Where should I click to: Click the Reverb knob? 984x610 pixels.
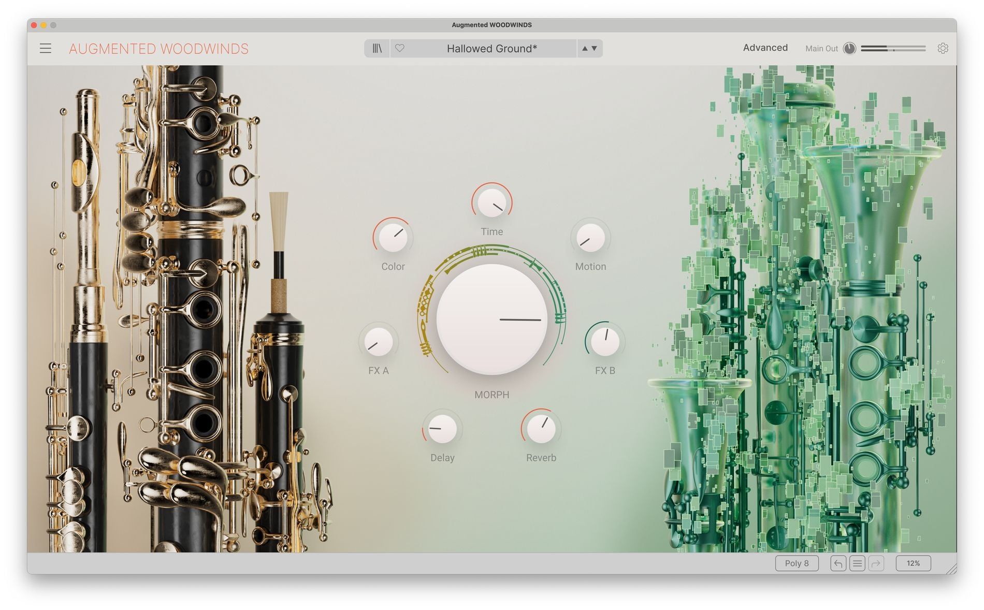(541, 429)
